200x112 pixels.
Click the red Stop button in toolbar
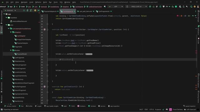(x=176, y=7)
